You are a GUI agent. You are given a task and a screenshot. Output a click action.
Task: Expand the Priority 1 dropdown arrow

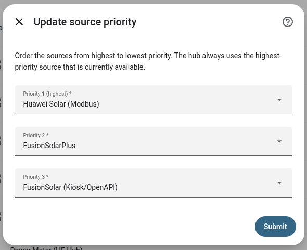pos(279,100)
